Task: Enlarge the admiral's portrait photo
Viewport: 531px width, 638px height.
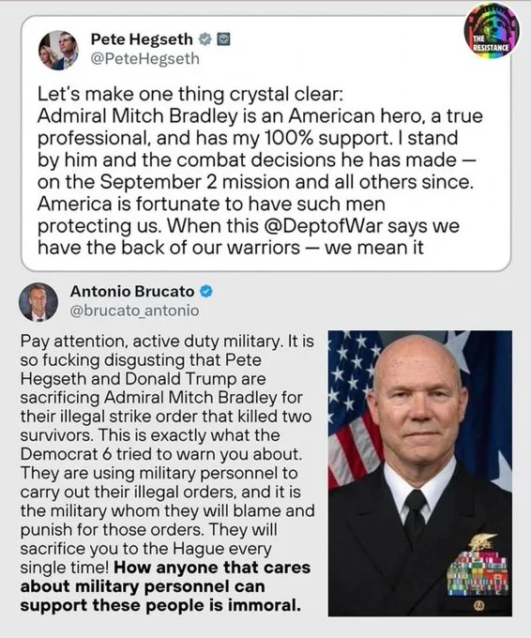Action: pos(420,473)
